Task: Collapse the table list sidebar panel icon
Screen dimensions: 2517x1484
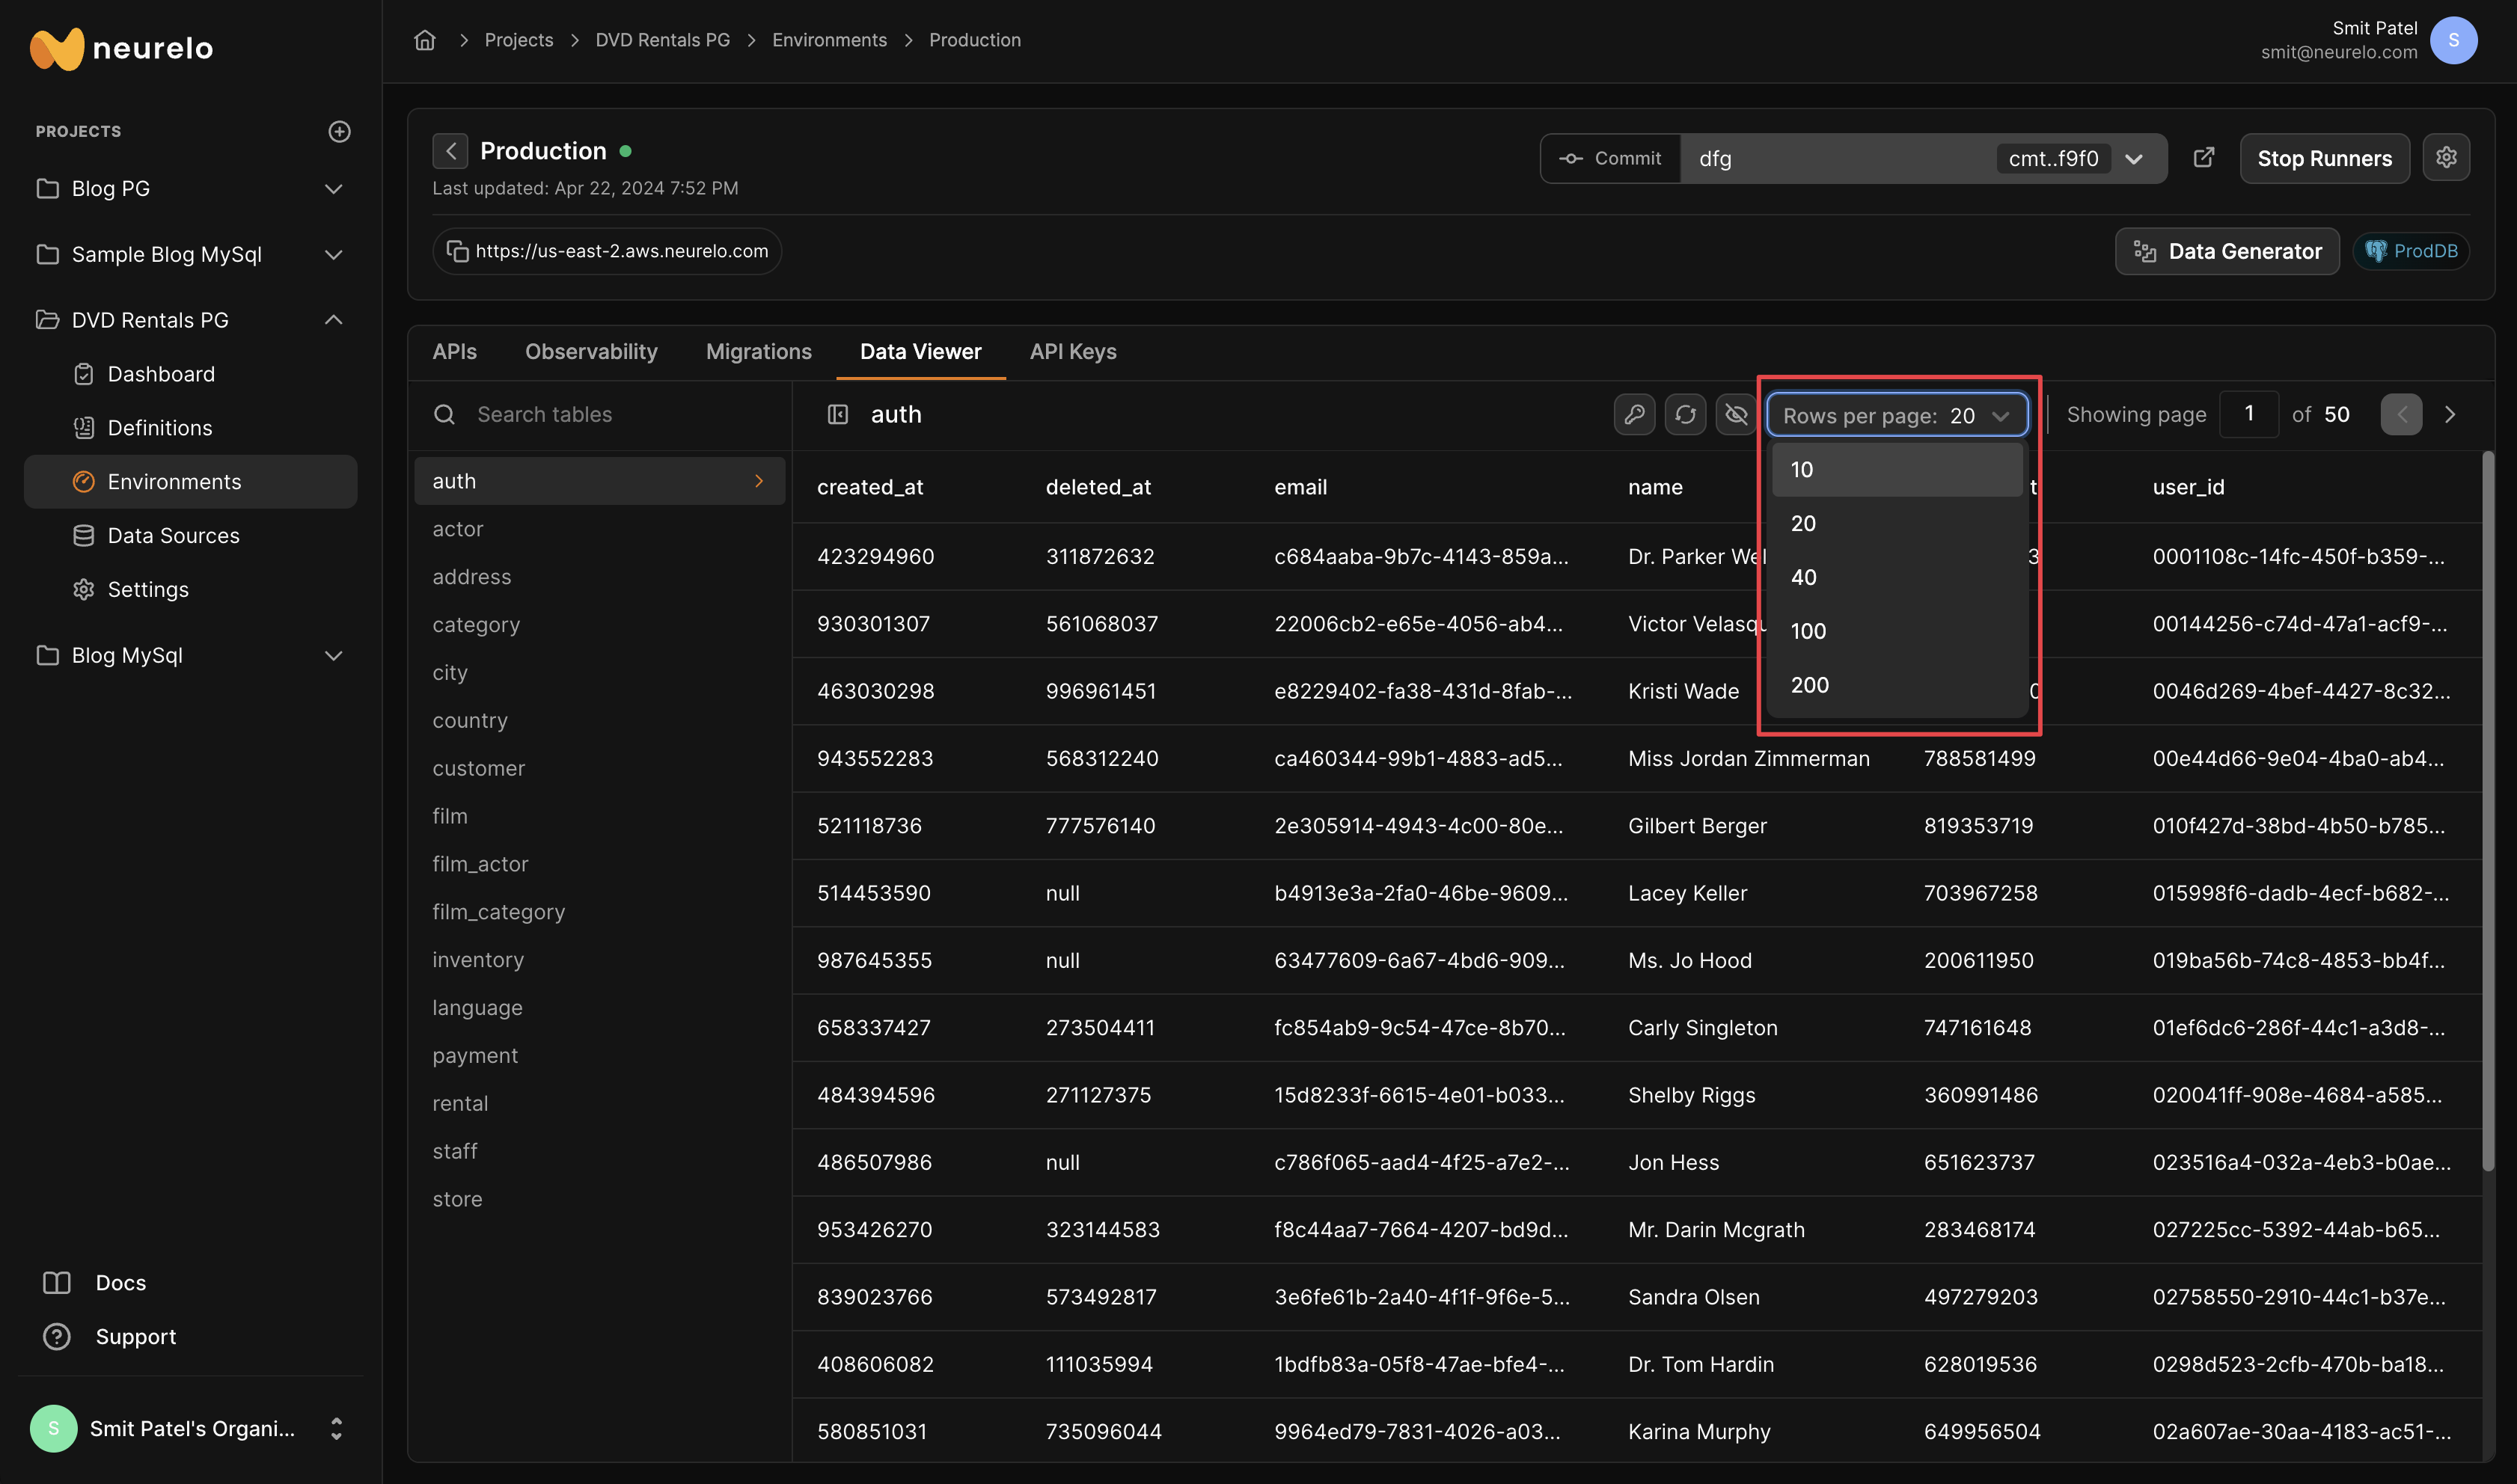Action: pyautogui.click(x=838, y=414)
